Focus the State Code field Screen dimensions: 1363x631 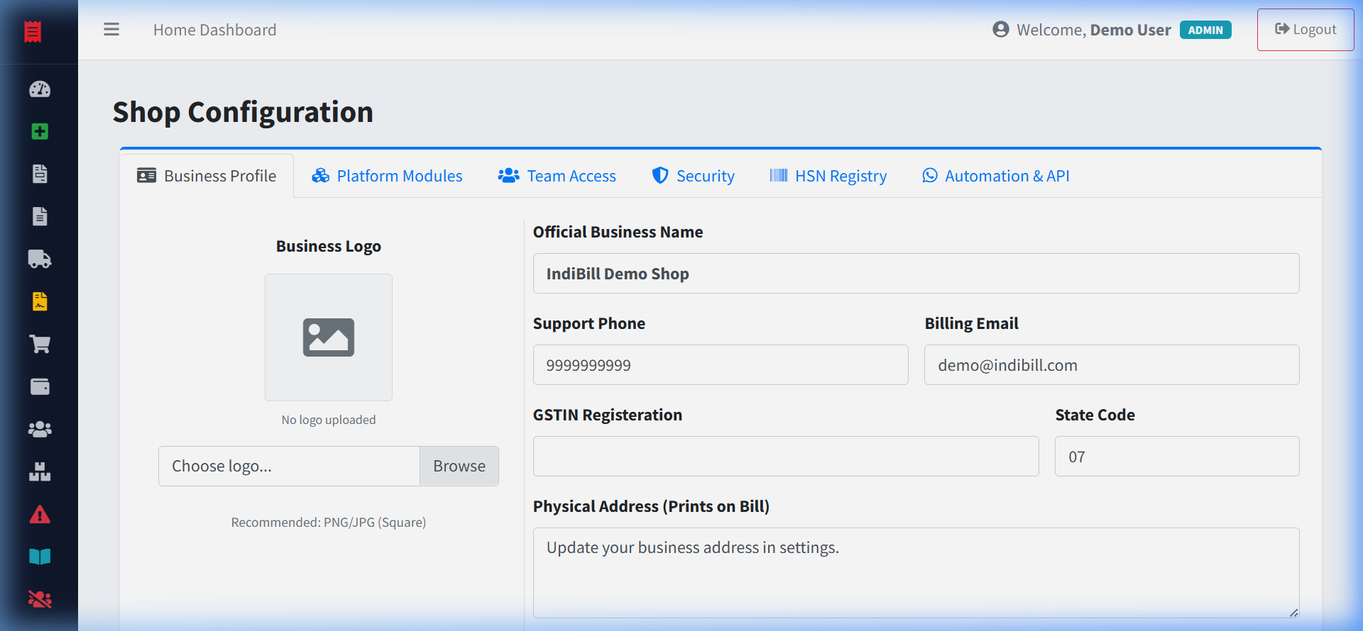1177,457
